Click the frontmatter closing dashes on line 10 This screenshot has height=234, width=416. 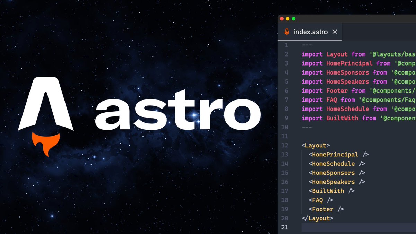pyautogui.click(x=307, y=127)
